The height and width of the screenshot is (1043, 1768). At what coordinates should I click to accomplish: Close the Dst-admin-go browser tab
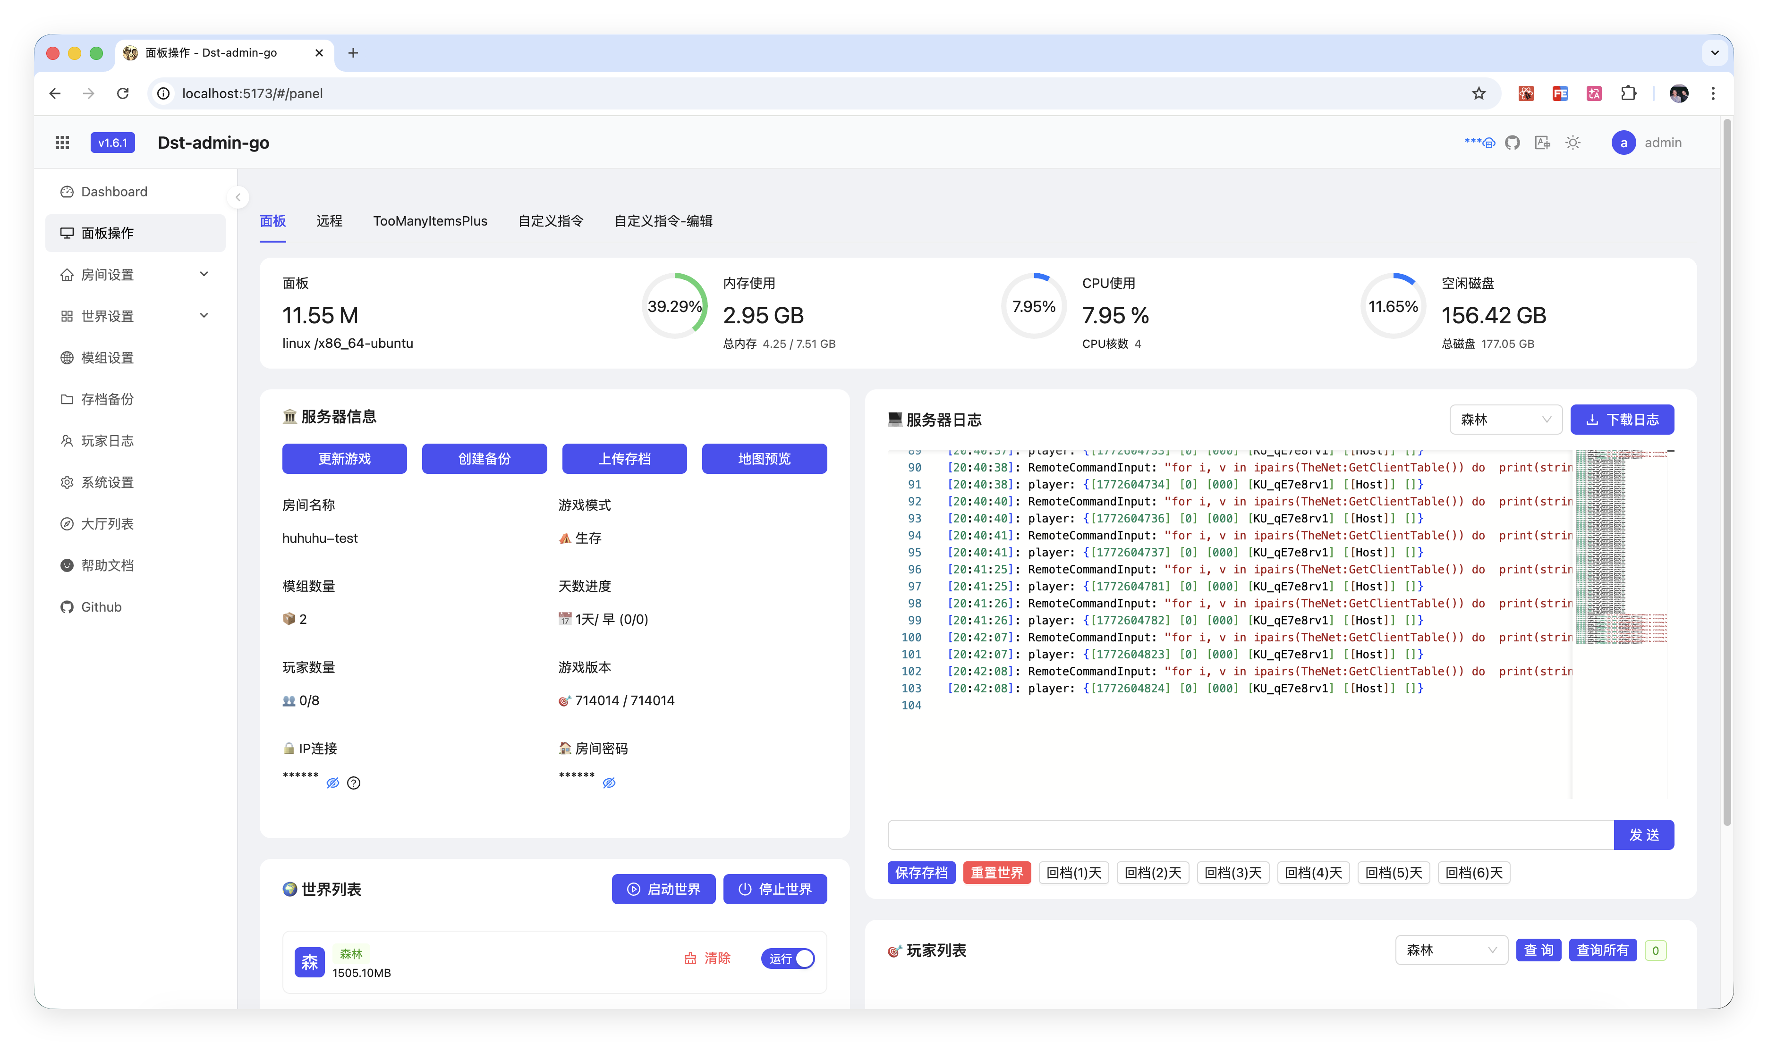pyautogui.click(x=319, y=53)
